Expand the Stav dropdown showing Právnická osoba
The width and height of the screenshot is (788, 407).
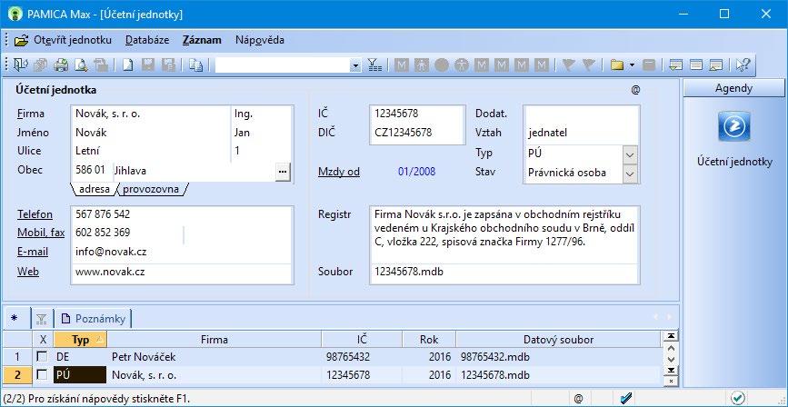(630, 174)
